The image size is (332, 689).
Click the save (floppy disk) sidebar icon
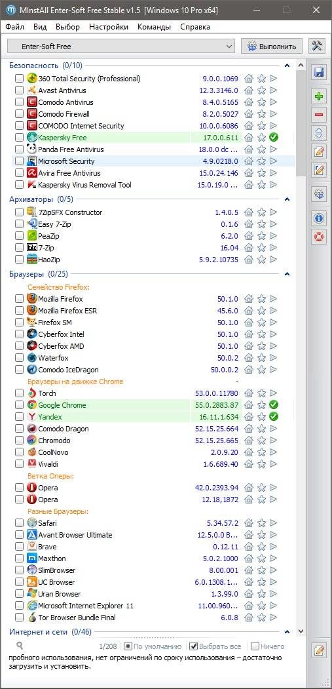pyautogui.click(x=319, y=73)
